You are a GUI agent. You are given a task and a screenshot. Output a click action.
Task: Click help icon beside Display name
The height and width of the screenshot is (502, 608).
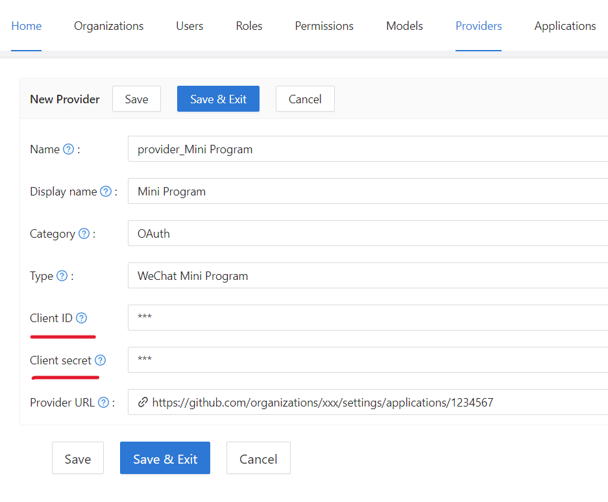[x=106, y=192]
